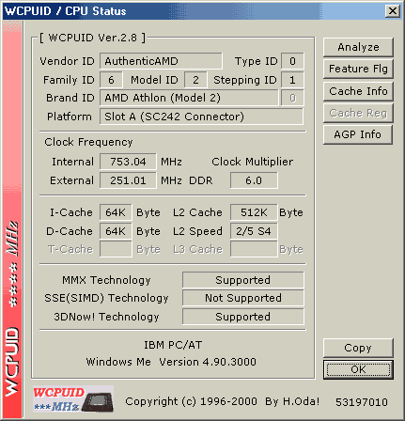Click the L2 Speed label
Image resolution: width=405 pixels, height=421 pixels.
[x=197, y=231]
